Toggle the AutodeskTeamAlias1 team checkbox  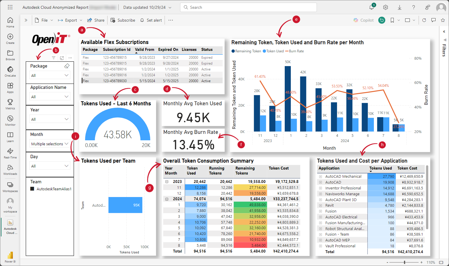click(32, 189)
